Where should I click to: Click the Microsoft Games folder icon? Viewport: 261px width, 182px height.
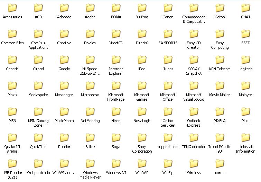142,86
